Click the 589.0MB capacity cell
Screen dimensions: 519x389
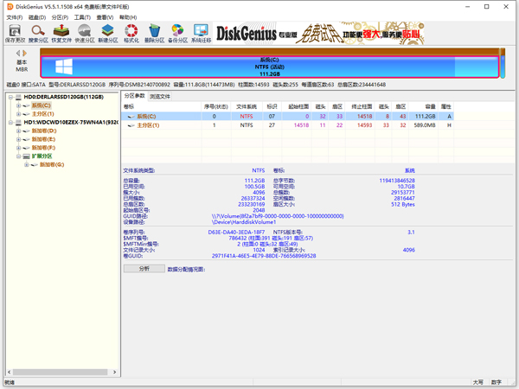point(425,125)
